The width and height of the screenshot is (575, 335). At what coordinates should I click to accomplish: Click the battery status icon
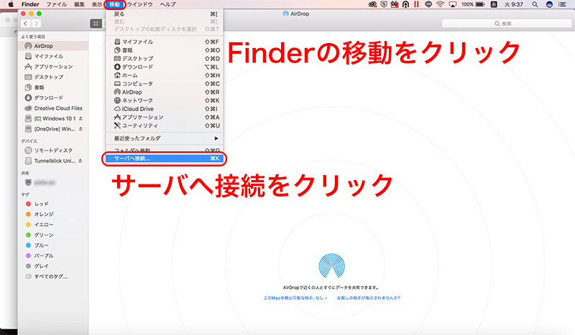click(x=480, y=4)
